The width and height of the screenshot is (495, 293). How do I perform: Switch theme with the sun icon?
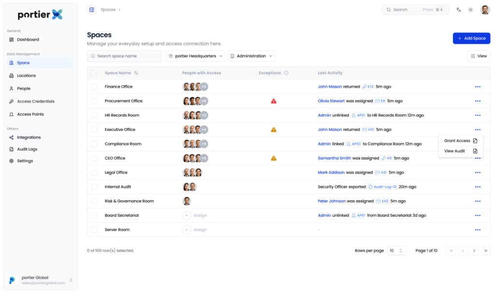[x=470, y=10]
